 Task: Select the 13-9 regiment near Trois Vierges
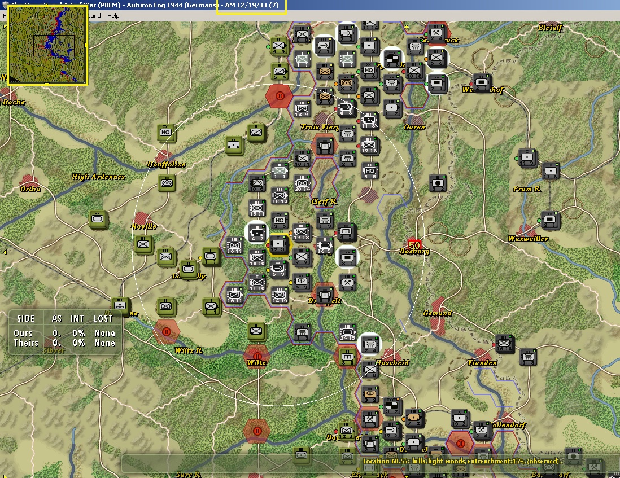302,108
